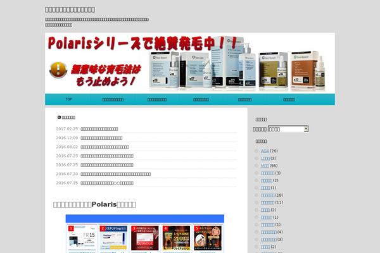Open the article heading containing Polaris
The image size is (380, 253).
(x=94, y=204)
